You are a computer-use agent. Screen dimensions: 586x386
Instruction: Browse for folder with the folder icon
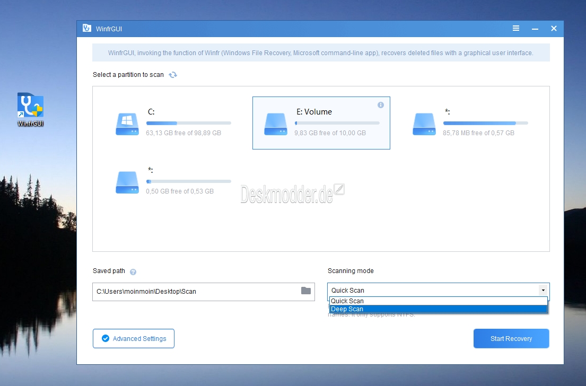[x=305, y=291]
